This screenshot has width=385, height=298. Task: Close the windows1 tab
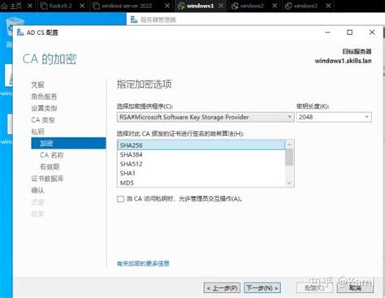[x=221, y=6]
